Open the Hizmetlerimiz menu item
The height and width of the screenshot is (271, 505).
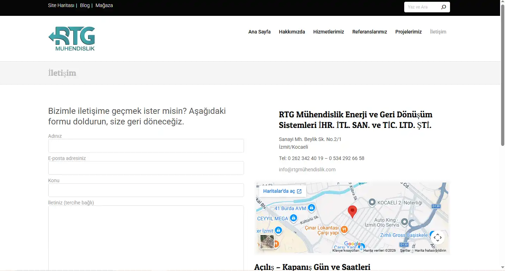[328, 32]
